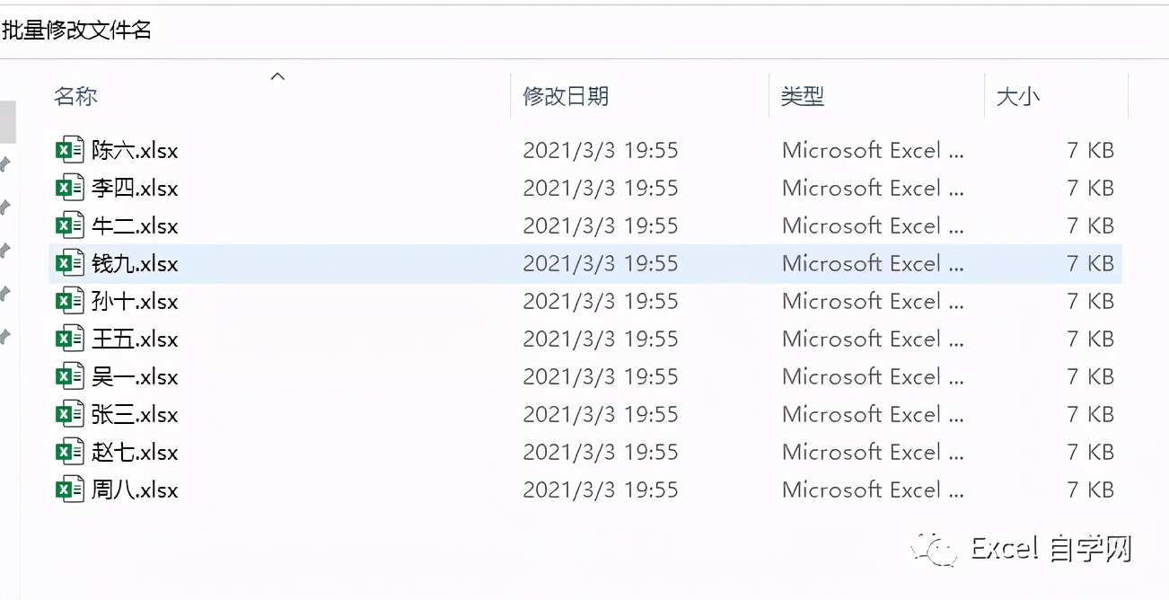Click the 批量修改文件名 folder title
Image resolution: width=1169 pixels, height=600 pixels.
tap(76, 31)
